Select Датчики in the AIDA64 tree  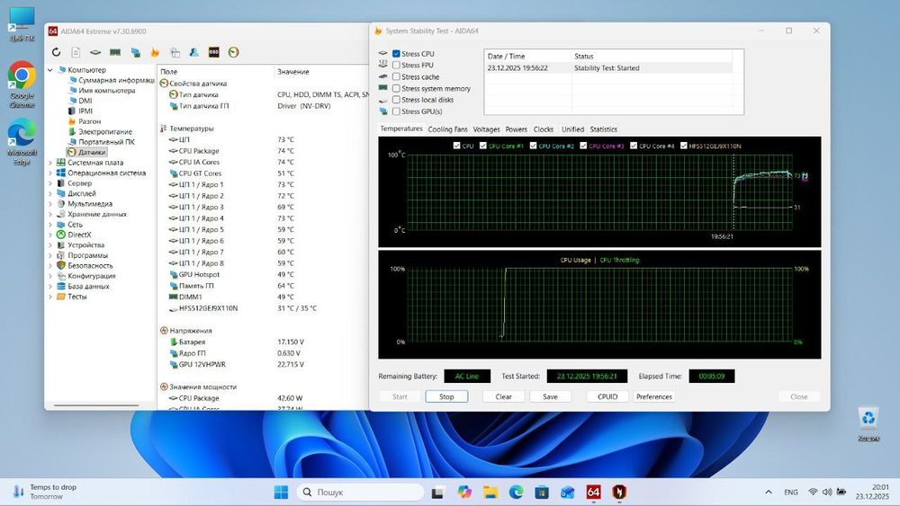tap(86, 152)
